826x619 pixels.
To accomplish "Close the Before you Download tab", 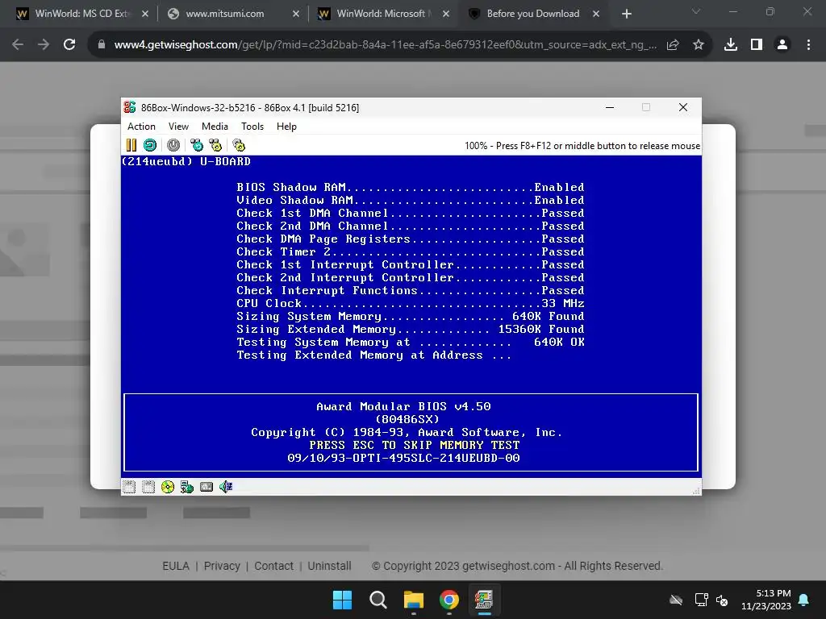I will [596, 14].
